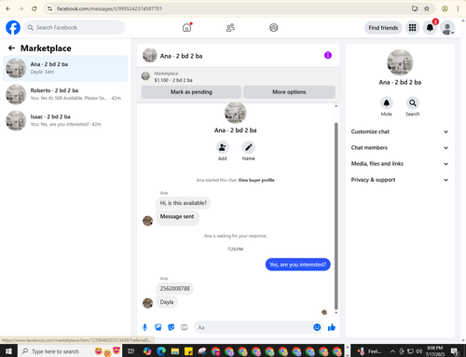Open the account profile avatar menu
Image resolution: width=466 pixels, height=357 pixels.
[x=447, y=28]
